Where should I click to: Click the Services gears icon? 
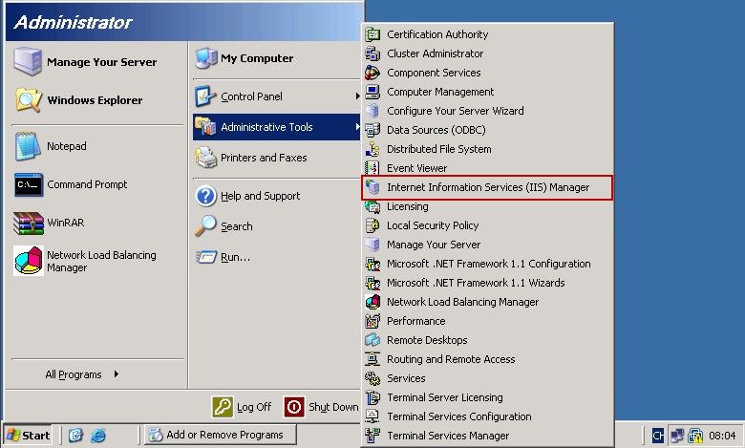[x=372, y=378]
